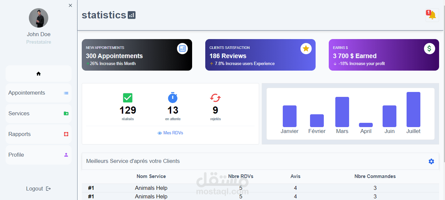Click "-18% Increase your profit" text

click(x=362, y=64)
